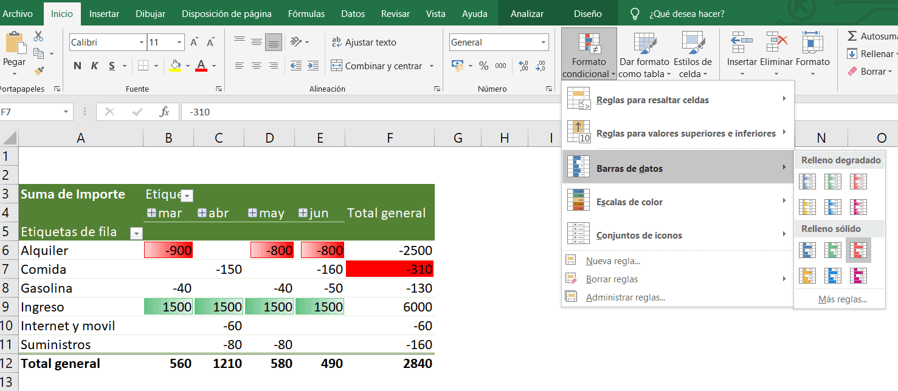Apply percent style icon
The image size is (898, 391).
[484, 66]
